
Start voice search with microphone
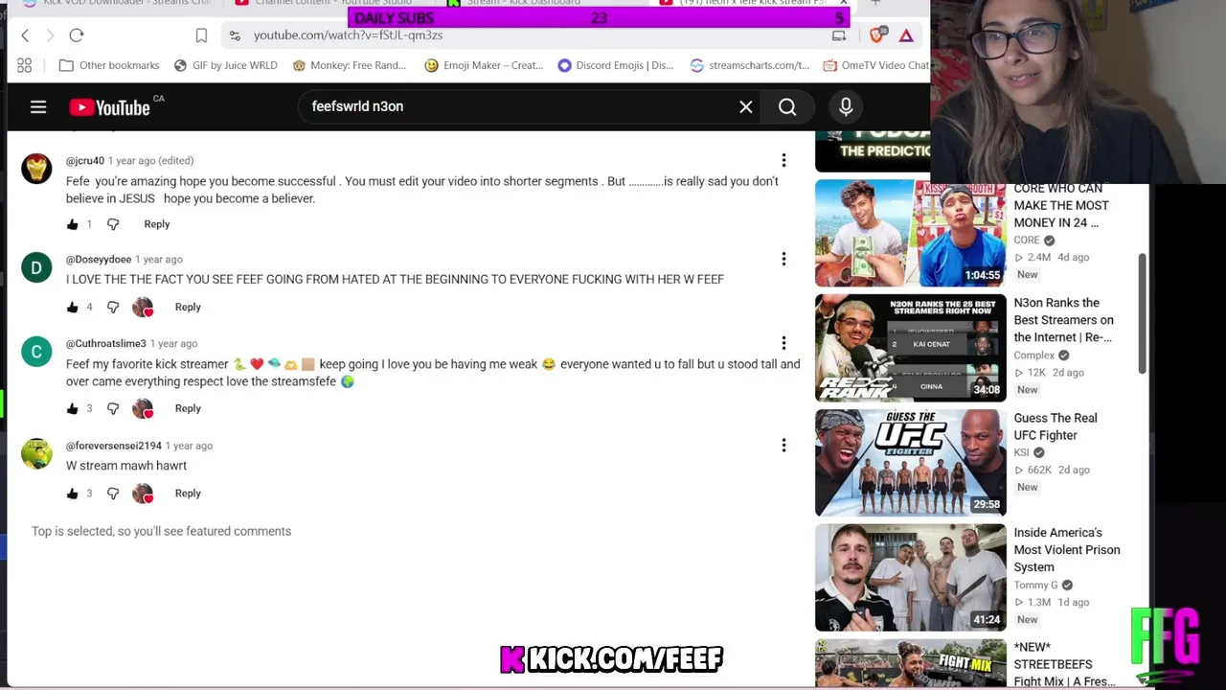click(x=846, y=107)
